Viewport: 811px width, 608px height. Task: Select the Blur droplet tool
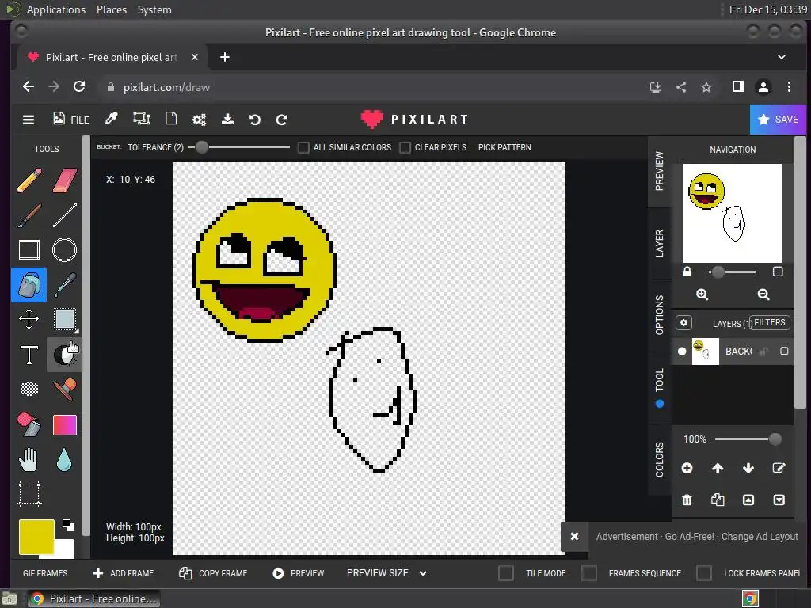click(64, 460)
